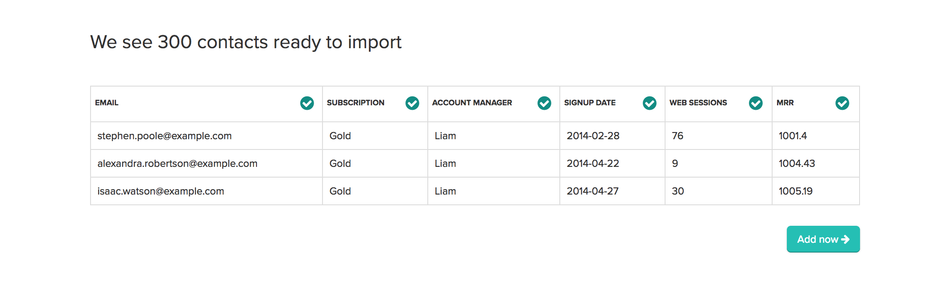Image resolution: width=951 pixels, height=307 pixels.
Task: Select the ACCOUNT MANAGER header label
Action: 472,103
